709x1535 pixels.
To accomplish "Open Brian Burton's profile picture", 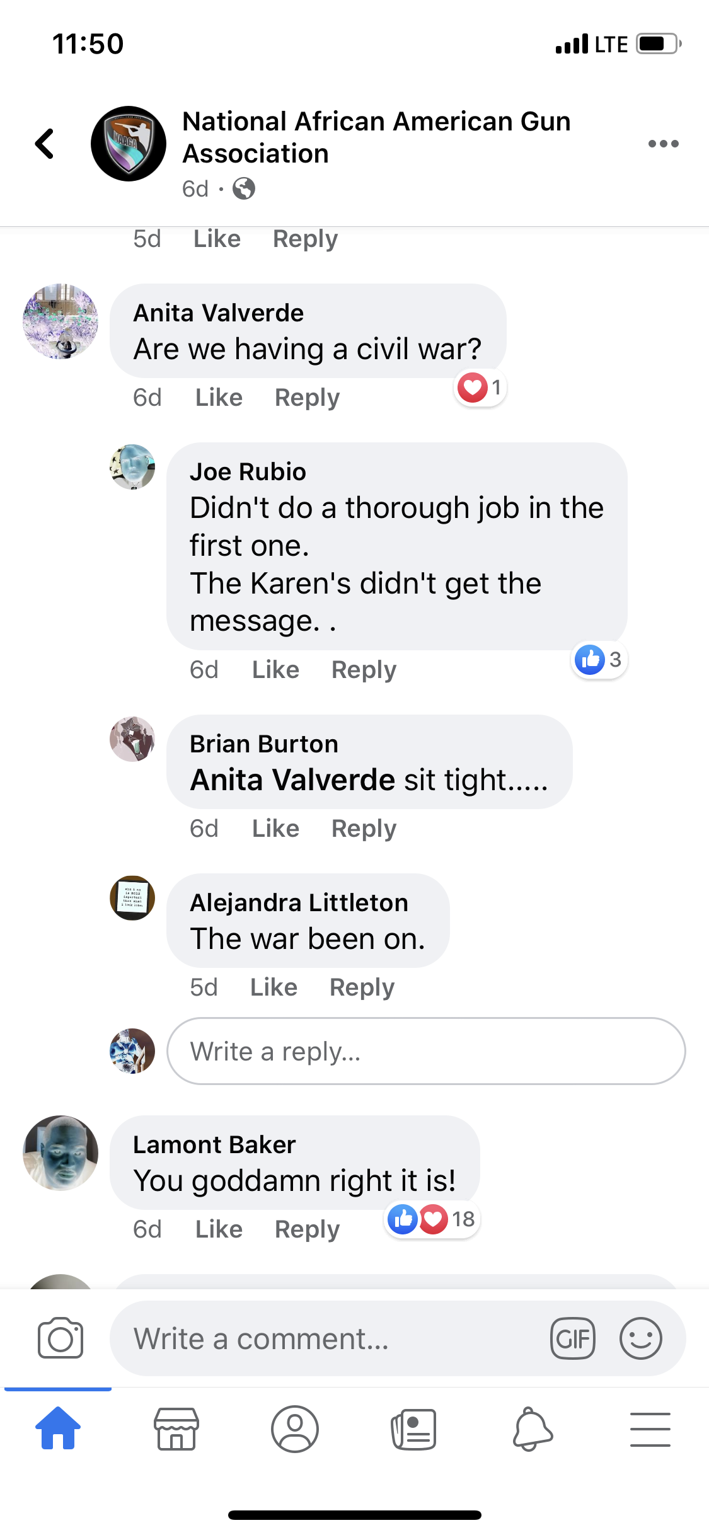I will pos(132,739).
